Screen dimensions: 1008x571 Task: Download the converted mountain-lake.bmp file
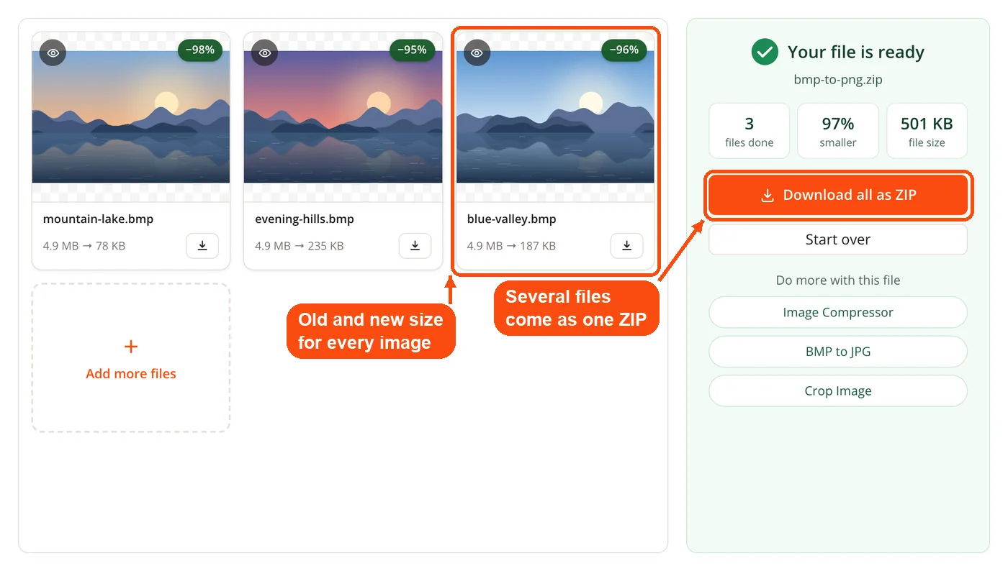(202, 246)
